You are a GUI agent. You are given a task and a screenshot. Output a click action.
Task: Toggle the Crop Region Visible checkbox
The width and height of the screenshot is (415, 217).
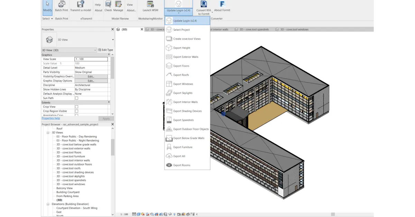(x=77, y=111)
